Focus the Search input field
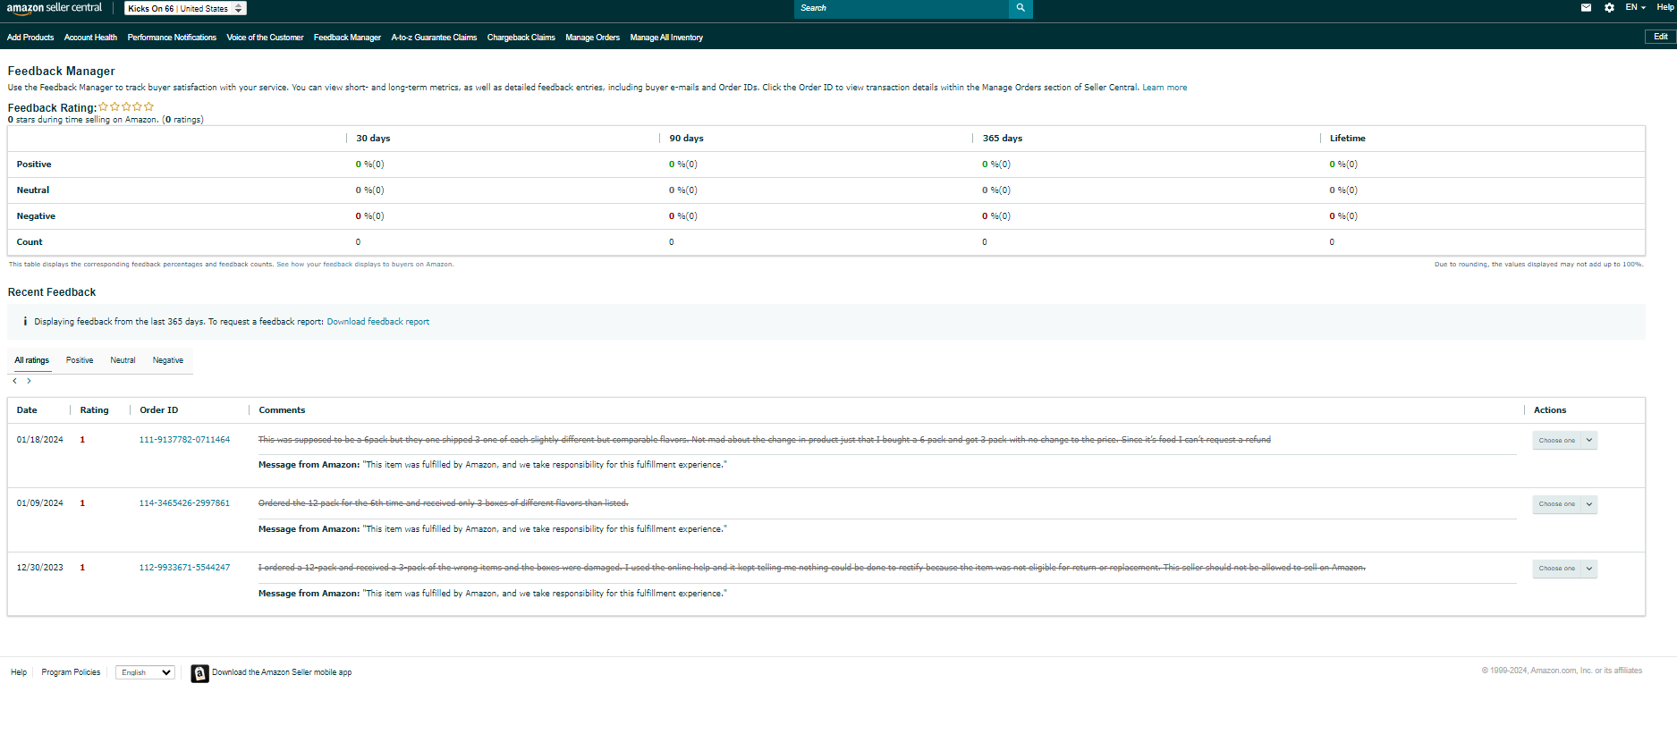Screen dimensions: 1677x751 click(x=902, y=8)
